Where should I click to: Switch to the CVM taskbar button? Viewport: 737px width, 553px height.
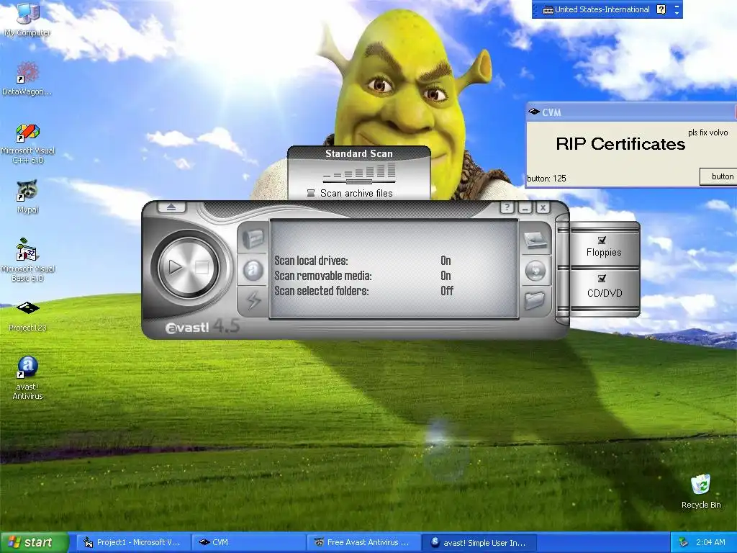[x=248, y=542]
